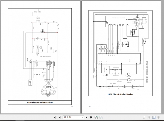Screen dimensions: 164x121
Task: Click the right page controller schematic
Action: (x=120, y=51)
